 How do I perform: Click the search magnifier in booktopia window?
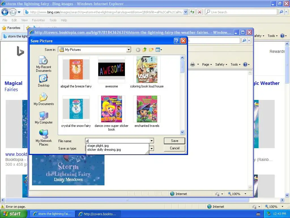244,41
